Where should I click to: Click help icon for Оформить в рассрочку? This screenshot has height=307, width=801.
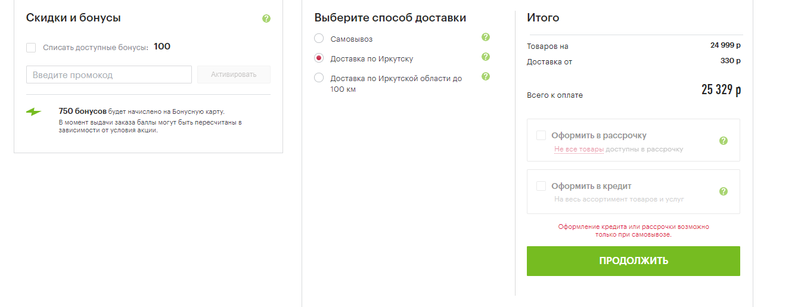724,141
